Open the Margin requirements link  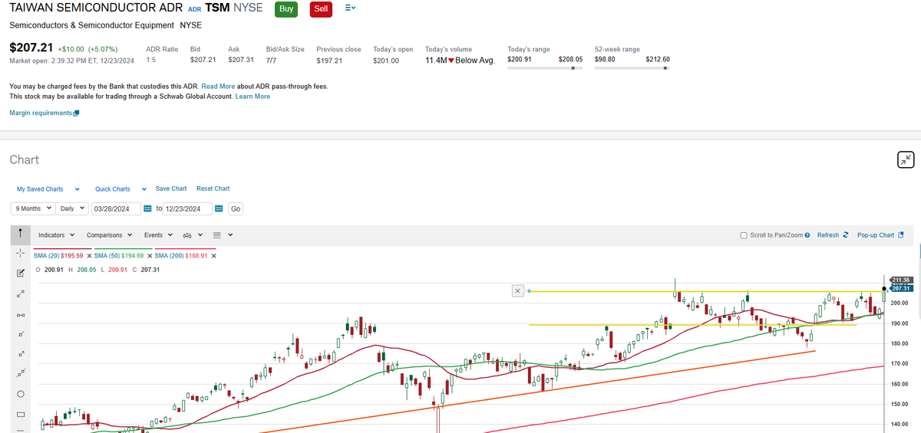click(41, 113)
